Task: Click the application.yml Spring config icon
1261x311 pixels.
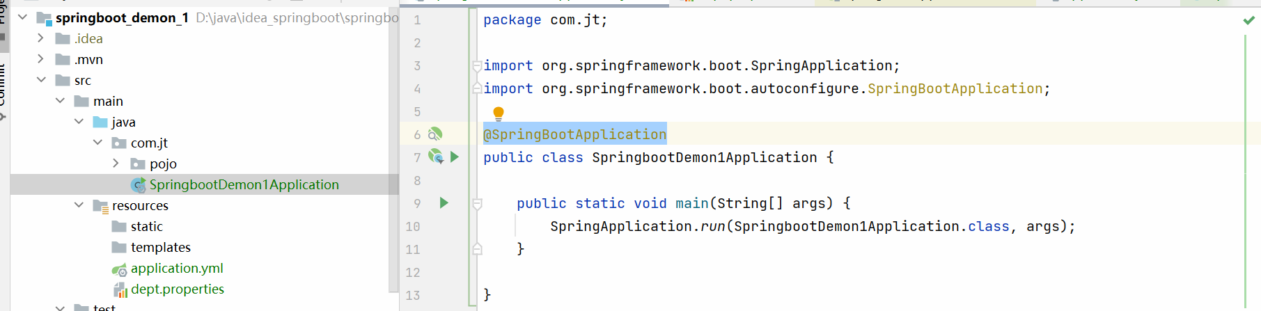Action: 119,269
